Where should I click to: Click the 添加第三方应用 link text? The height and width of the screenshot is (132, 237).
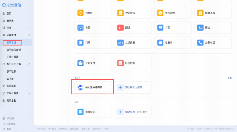click(x=134, y=87)
